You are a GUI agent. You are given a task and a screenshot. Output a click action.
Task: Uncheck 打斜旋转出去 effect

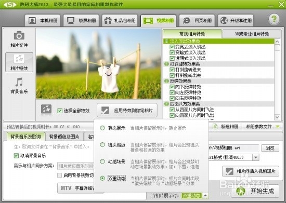[x=172, y=75]
